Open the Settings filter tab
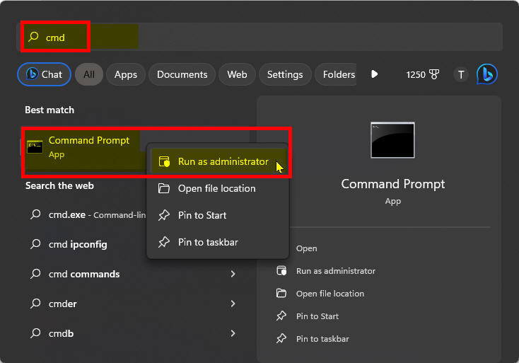519x363 pixels. (285, 74)
